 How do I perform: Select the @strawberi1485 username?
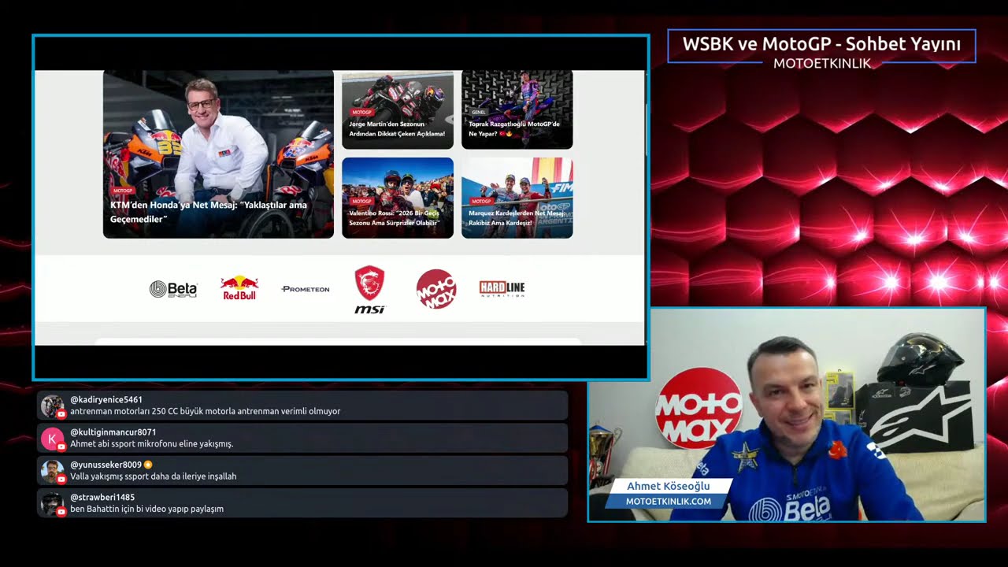[x=102, y=497]
